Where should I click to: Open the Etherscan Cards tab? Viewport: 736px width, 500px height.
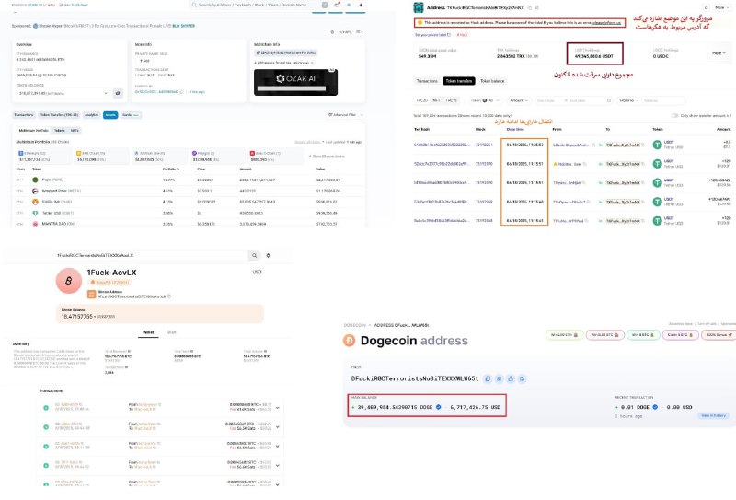click(131, 115)
